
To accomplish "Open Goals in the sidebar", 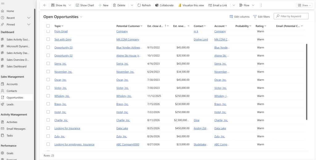I will coord(10,153).
